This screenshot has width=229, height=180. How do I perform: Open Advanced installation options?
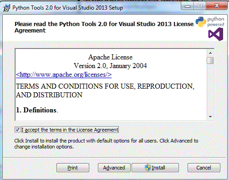click(x=114, y=168)
